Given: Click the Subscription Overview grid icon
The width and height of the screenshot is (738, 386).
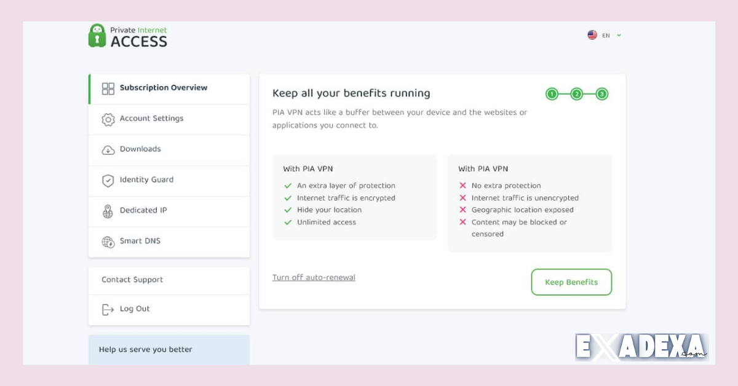Looking at the screenshot, I should pyautogui.click(x=108, y=89).
